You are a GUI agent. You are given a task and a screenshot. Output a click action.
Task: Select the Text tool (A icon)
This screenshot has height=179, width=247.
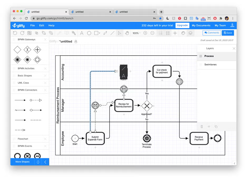82,33
